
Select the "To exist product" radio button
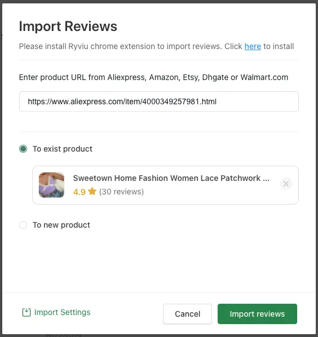point(23,149)
